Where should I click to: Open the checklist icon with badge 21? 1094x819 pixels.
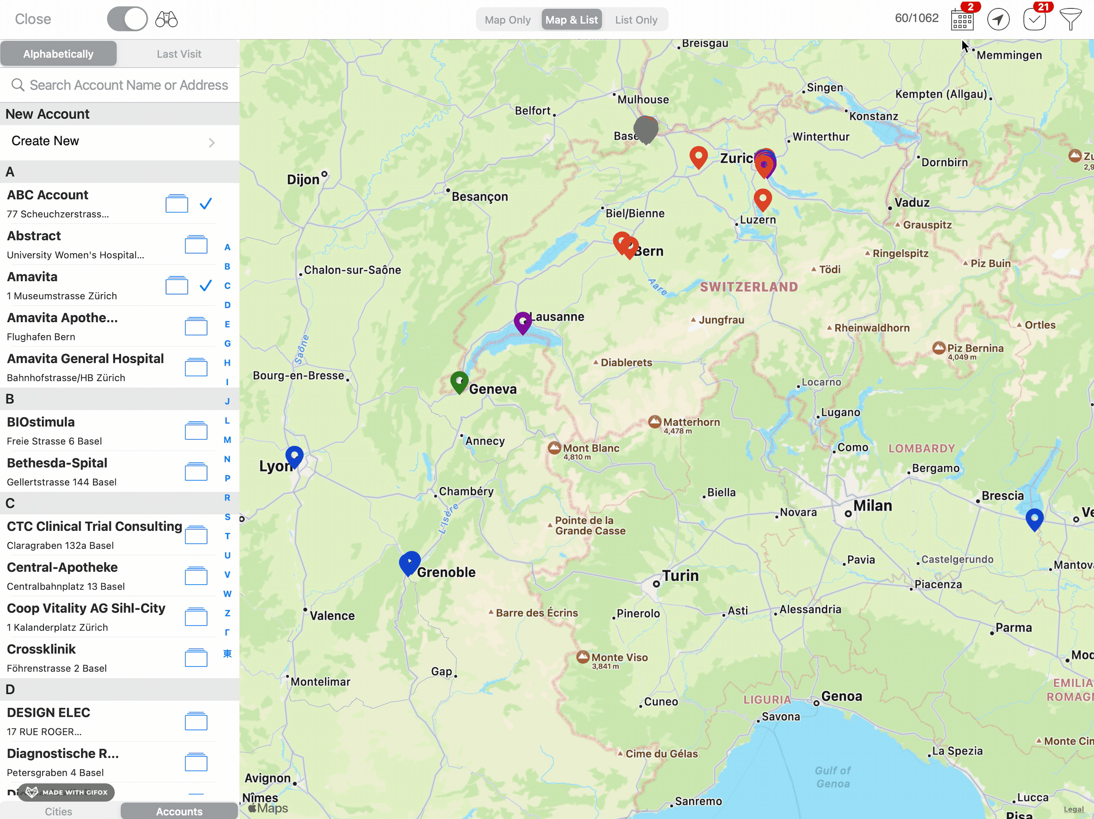click(1034, 19)
